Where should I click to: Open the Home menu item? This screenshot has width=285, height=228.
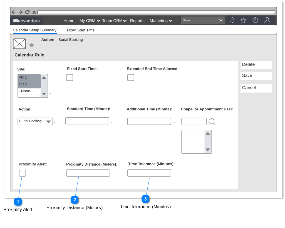coord(69,21)
